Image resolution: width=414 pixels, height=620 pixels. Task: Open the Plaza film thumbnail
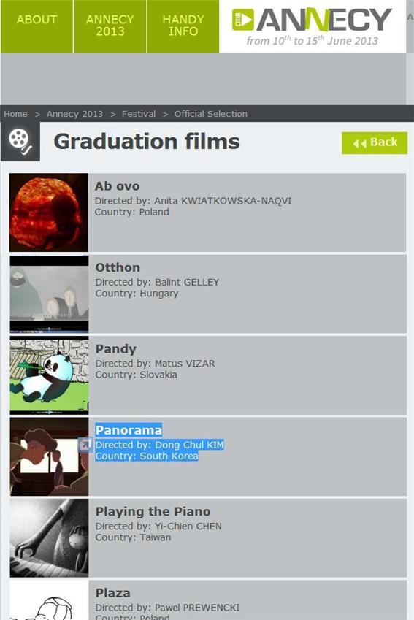[x=49, y=600]
